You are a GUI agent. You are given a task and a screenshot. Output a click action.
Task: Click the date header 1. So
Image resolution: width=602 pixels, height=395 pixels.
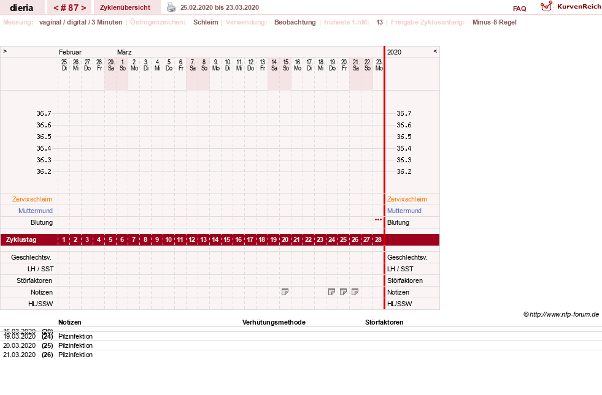[x=123, y=65]
